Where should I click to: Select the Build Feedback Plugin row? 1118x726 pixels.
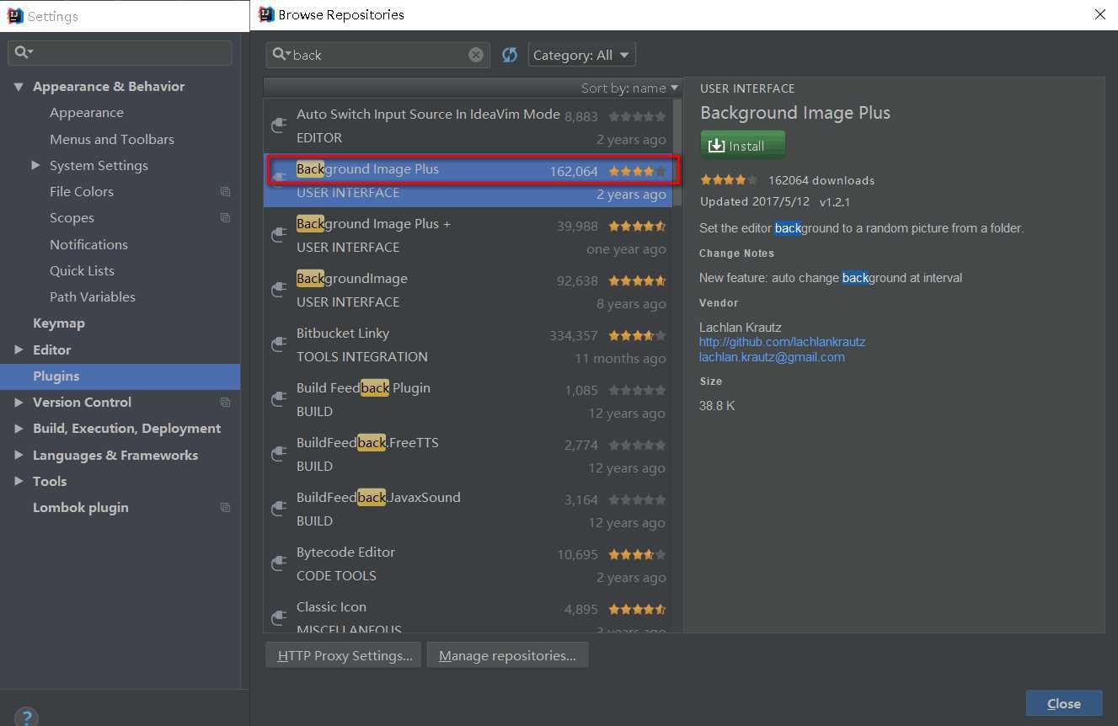468,399
